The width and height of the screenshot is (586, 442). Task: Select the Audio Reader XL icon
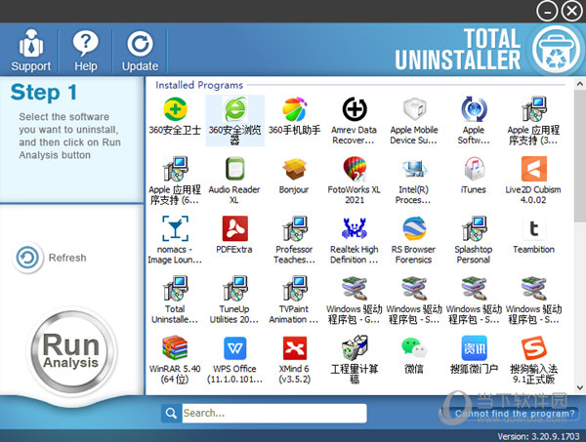pyautogui.click(x=234, y=169)
